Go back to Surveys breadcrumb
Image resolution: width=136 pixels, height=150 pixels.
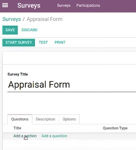12,19
